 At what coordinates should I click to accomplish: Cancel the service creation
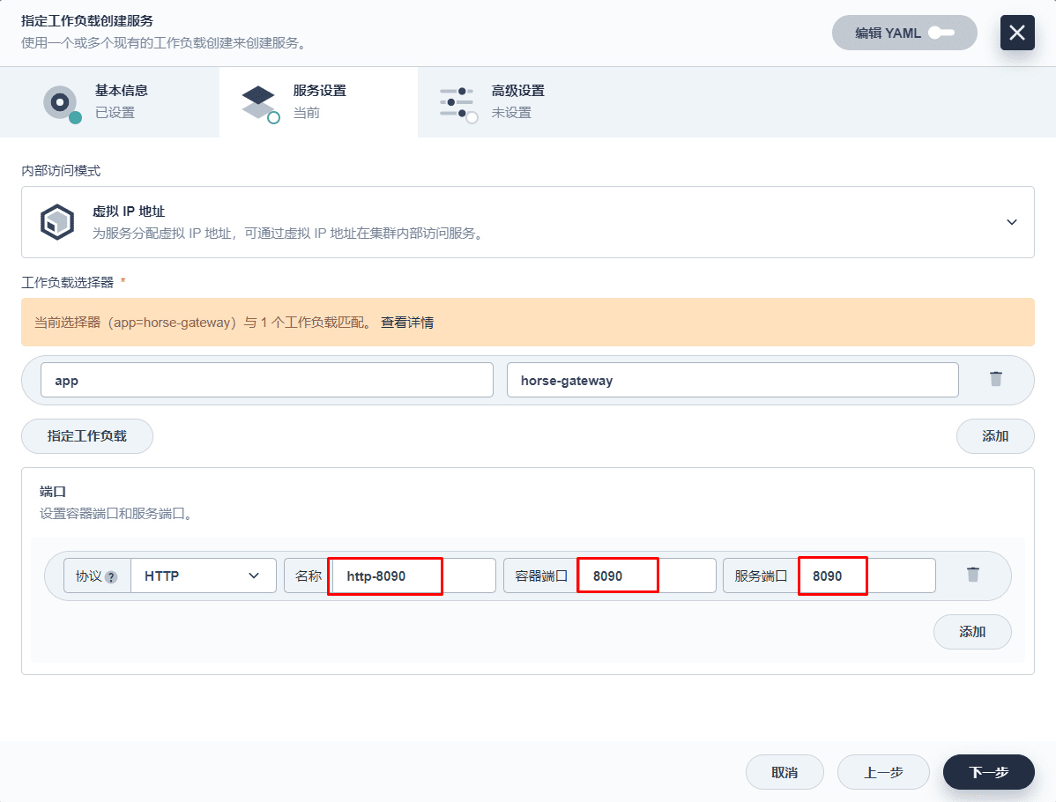pos(785,772)
